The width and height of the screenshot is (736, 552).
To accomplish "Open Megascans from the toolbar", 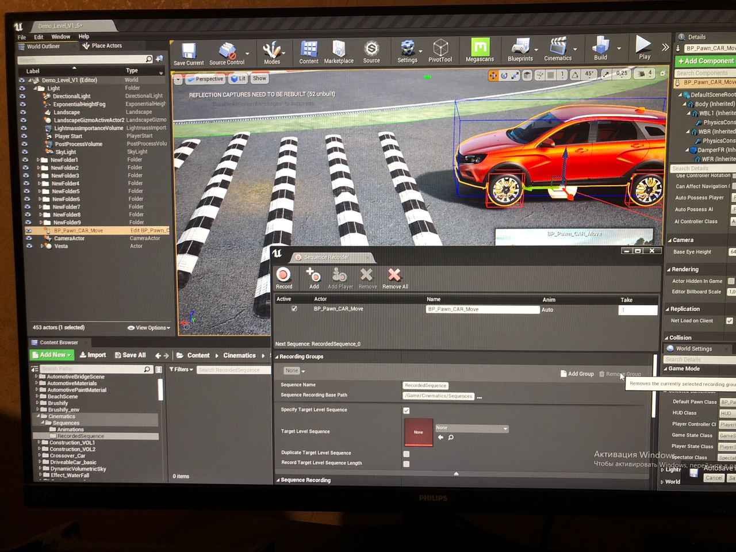I will 480,47.
